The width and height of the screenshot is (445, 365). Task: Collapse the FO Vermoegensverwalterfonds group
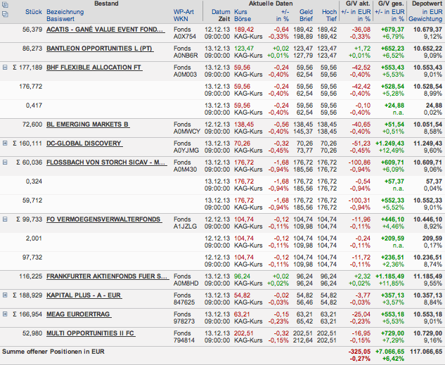[x=5, y=219]
